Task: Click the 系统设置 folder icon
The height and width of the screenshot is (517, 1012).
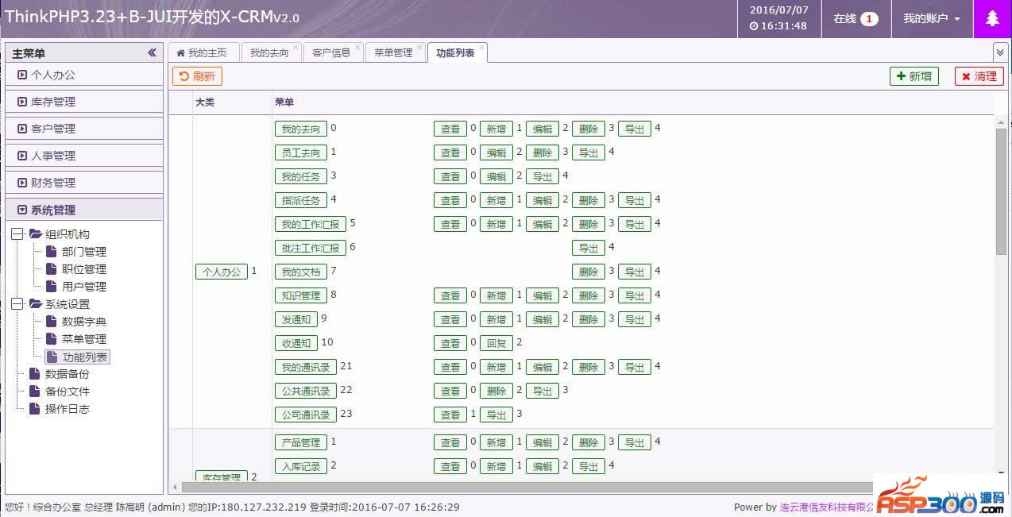Action: (x=35, y=304)
